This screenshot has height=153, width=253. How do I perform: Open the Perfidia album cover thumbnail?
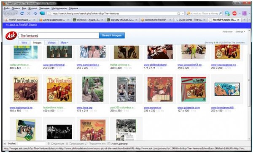(x=93, y=130)
